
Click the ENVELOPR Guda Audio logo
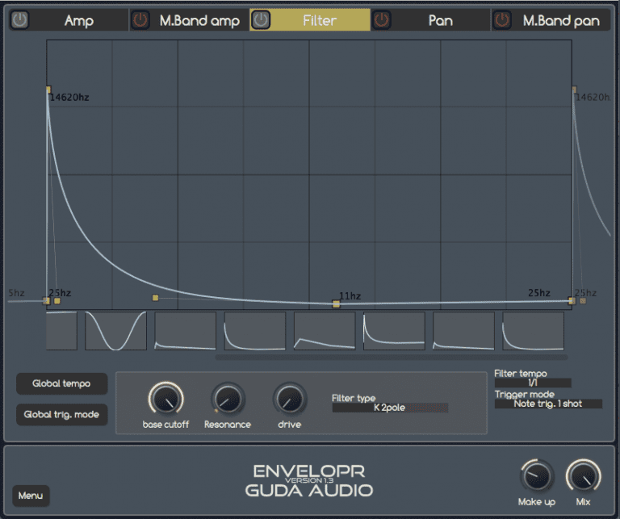point(309,480)
